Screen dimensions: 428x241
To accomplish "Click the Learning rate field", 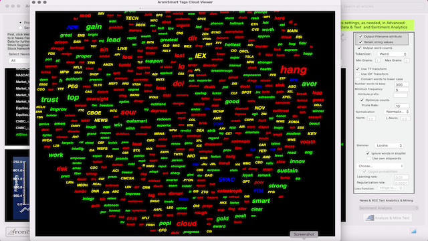I will [x=401, y=177].
